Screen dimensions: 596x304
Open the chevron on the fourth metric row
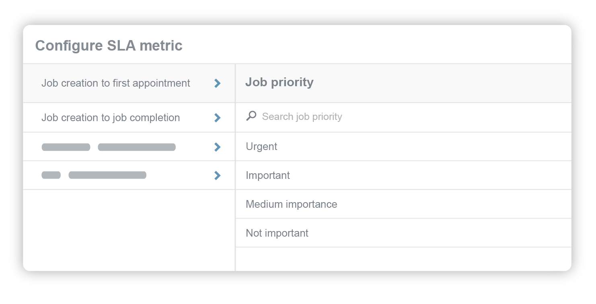(x=218, y=175)
